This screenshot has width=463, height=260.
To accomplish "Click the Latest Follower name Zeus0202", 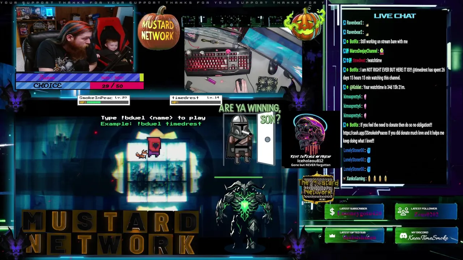I will [426, 214].
